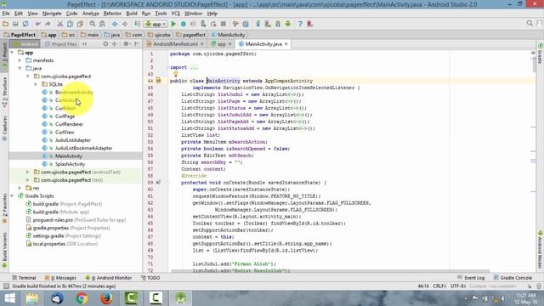Collapse com.ujicoba.pageeffect package arrow
This screenshot has height=306, width=544.
28,76
